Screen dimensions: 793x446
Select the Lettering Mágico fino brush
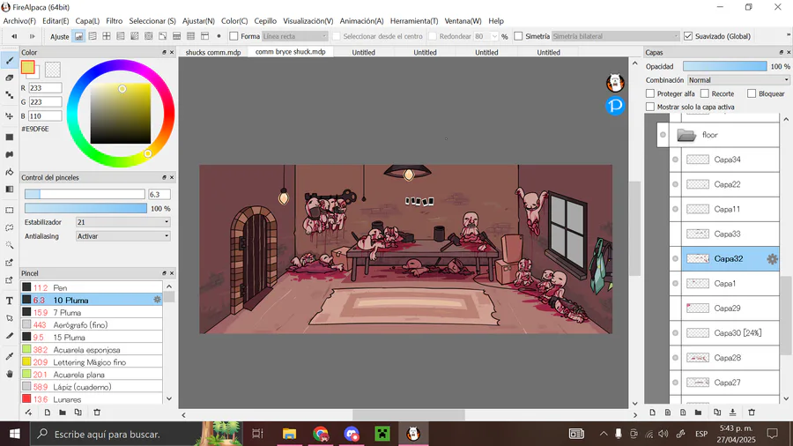(x=92, y=362)
